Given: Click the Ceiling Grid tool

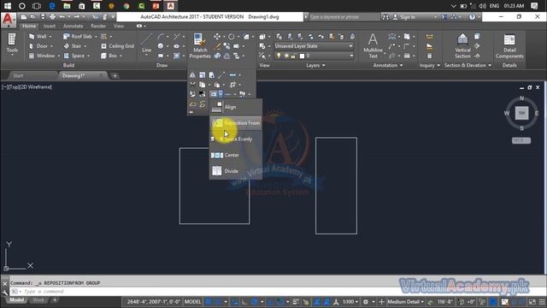Looking at the screenshot, I should click(x=117, y=46).
